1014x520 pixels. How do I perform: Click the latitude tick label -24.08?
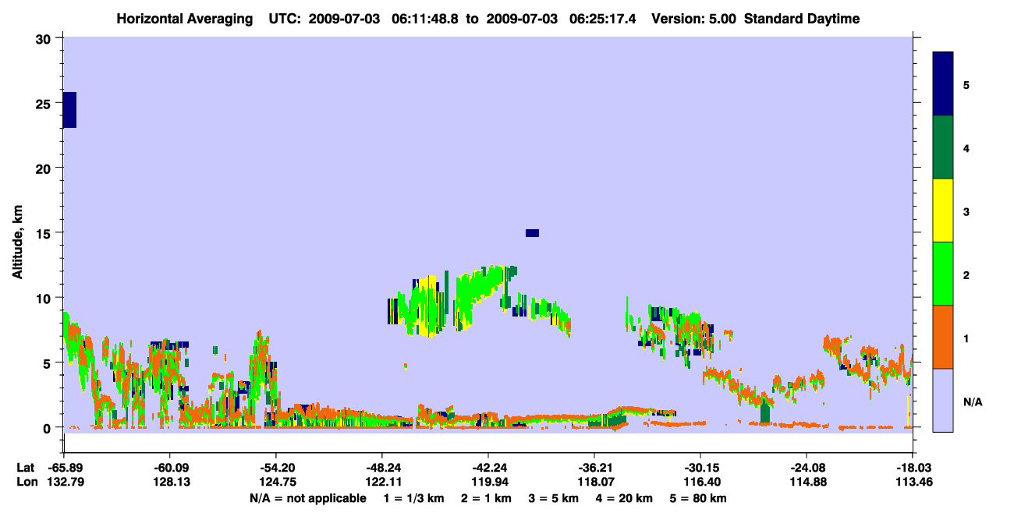pos(807,468)
